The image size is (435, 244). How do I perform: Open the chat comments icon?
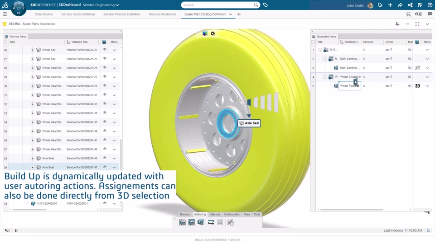coord(430,14)
